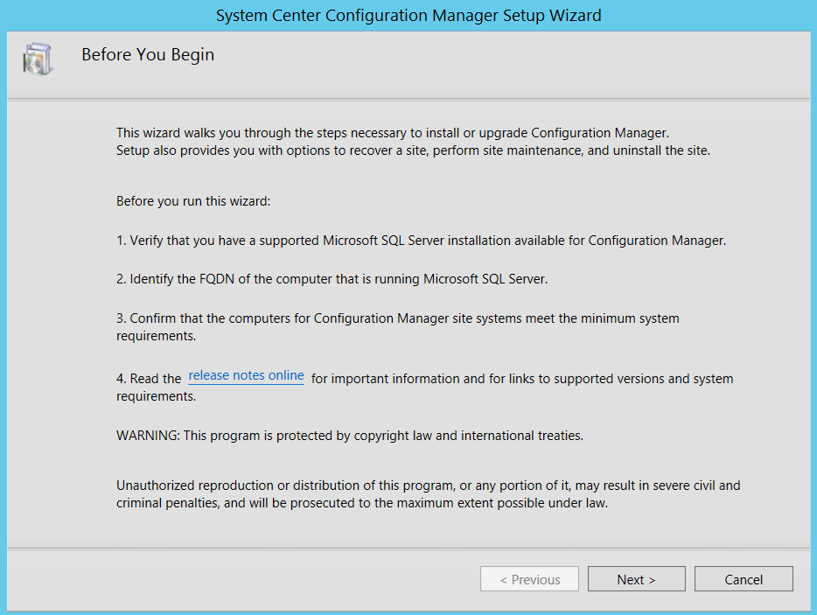Image resolution: width=817 pixels, height=615 pixels.
Task: Open the release notes online link
Action: (246, 376)
